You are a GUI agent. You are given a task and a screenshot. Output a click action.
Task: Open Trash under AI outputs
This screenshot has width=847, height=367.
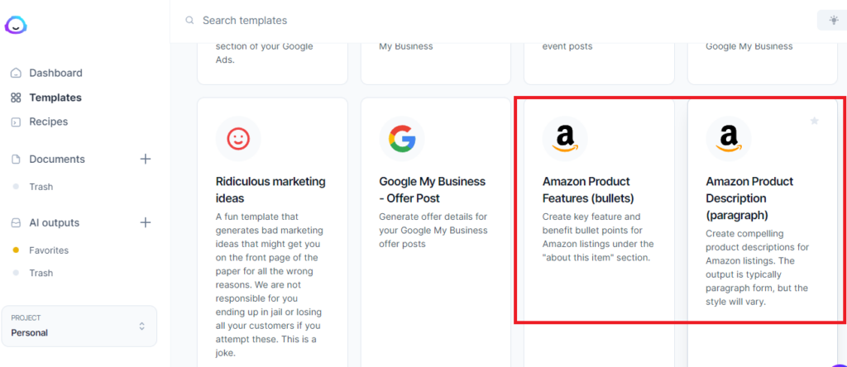(41, 273)
